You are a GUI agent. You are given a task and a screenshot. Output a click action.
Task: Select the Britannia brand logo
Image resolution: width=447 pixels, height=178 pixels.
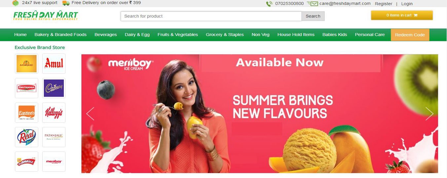26,88
